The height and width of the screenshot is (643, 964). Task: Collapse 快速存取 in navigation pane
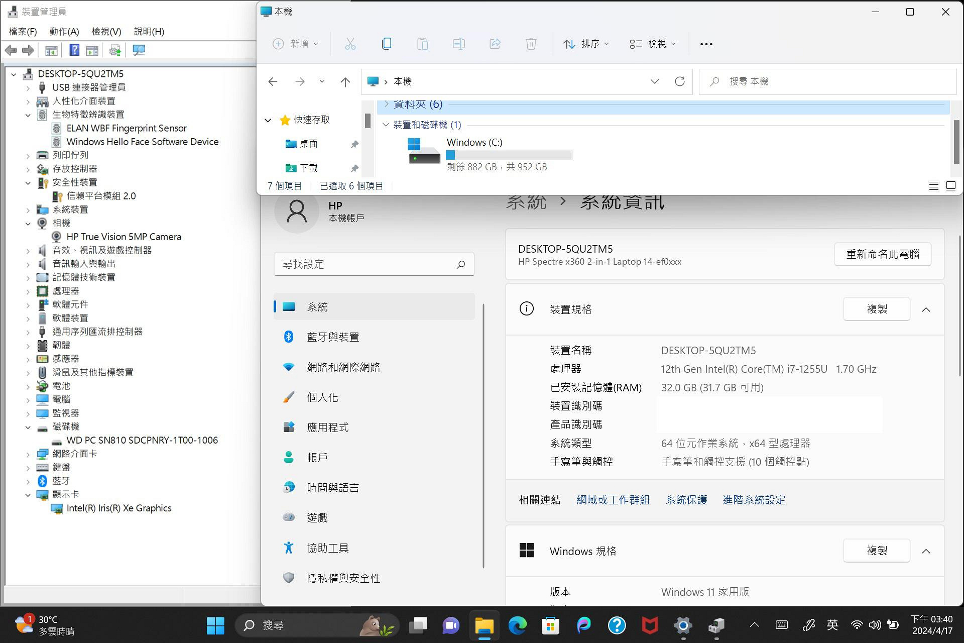click(x=268, y=120)
